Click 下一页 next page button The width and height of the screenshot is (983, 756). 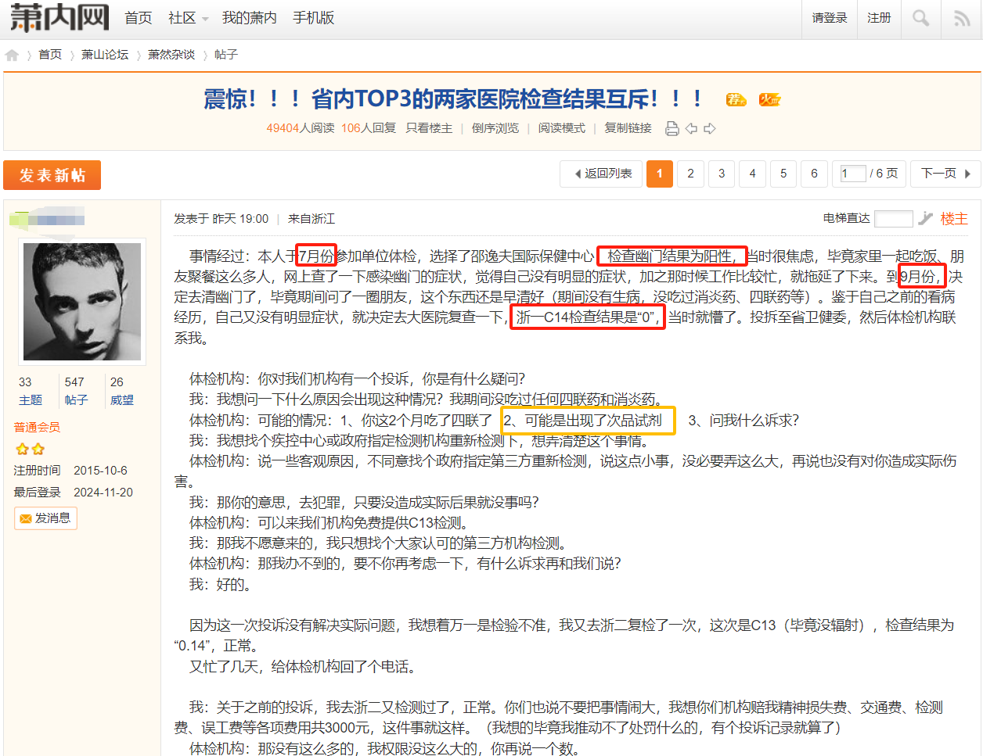[x=945, y=174]
